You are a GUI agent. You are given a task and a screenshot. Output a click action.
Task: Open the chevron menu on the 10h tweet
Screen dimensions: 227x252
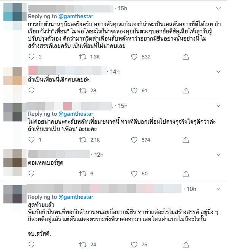(x=219, y=189)
